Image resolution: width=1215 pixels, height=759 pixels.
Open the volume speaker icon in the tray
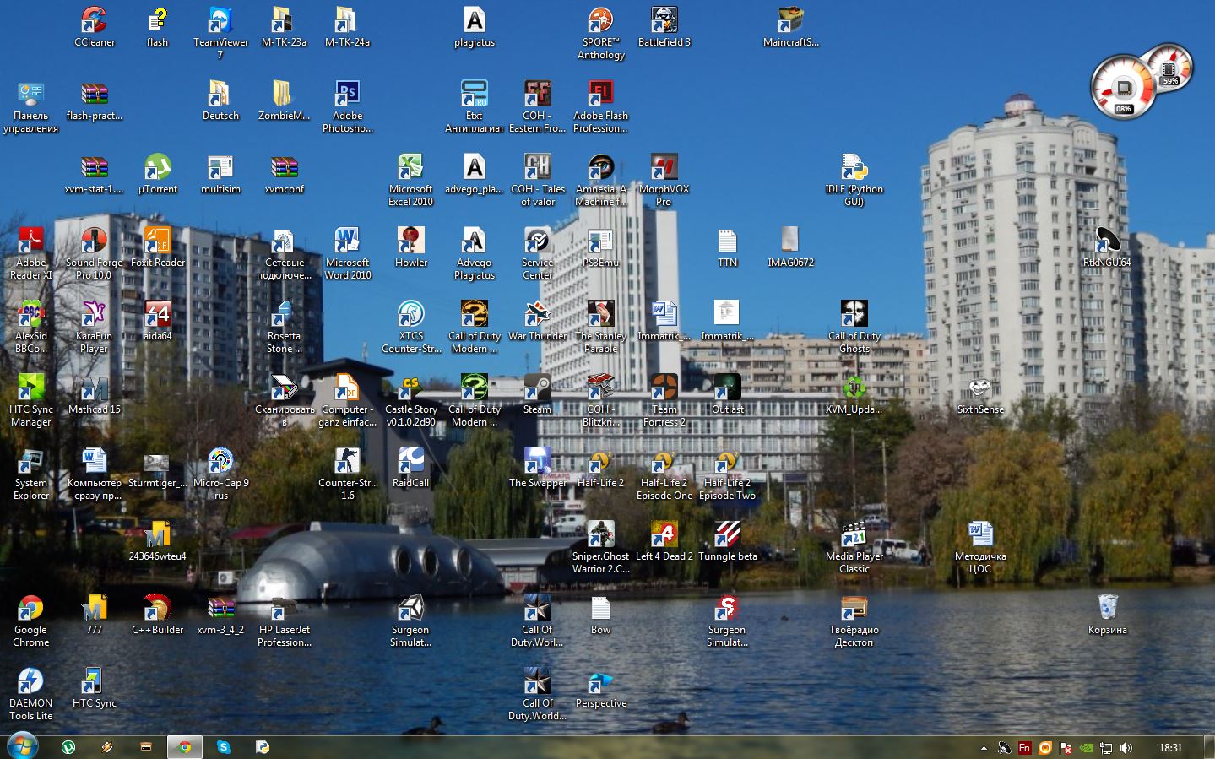(1126, 748)
